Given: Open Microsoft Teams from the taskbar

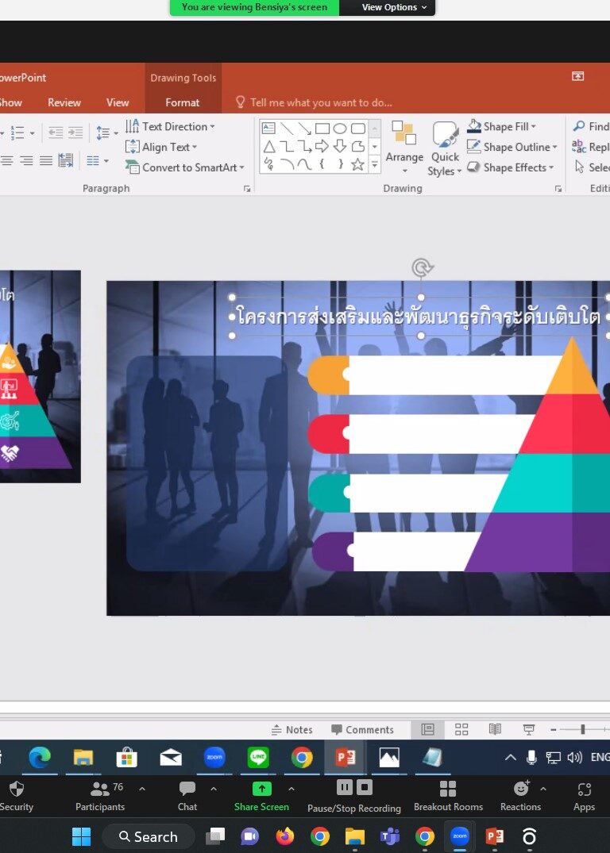Looking at the screenshot, I should pos(389,836).
